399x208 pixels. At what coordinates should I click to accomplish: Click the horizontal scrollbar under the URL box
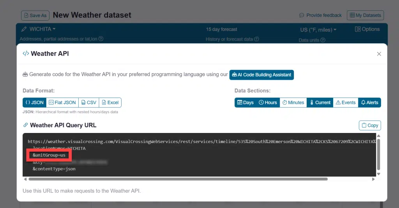point(178,179)
